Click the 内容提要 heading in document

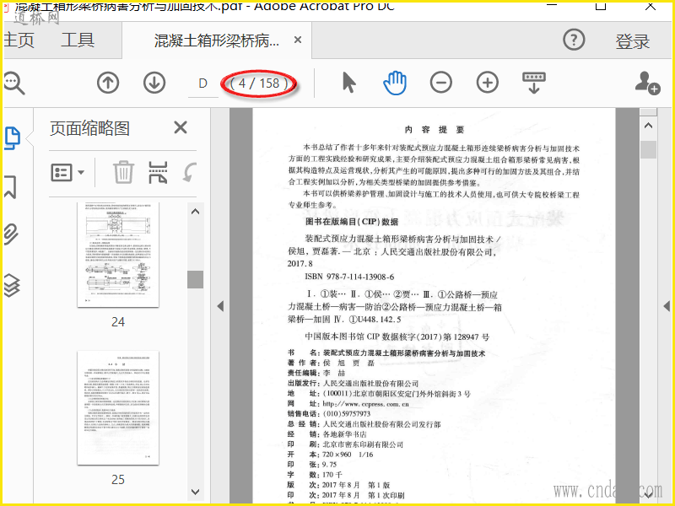434,130
